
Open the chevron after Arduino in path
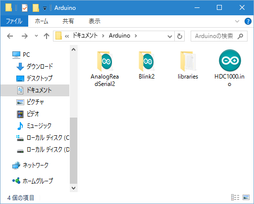click(136, 36)
